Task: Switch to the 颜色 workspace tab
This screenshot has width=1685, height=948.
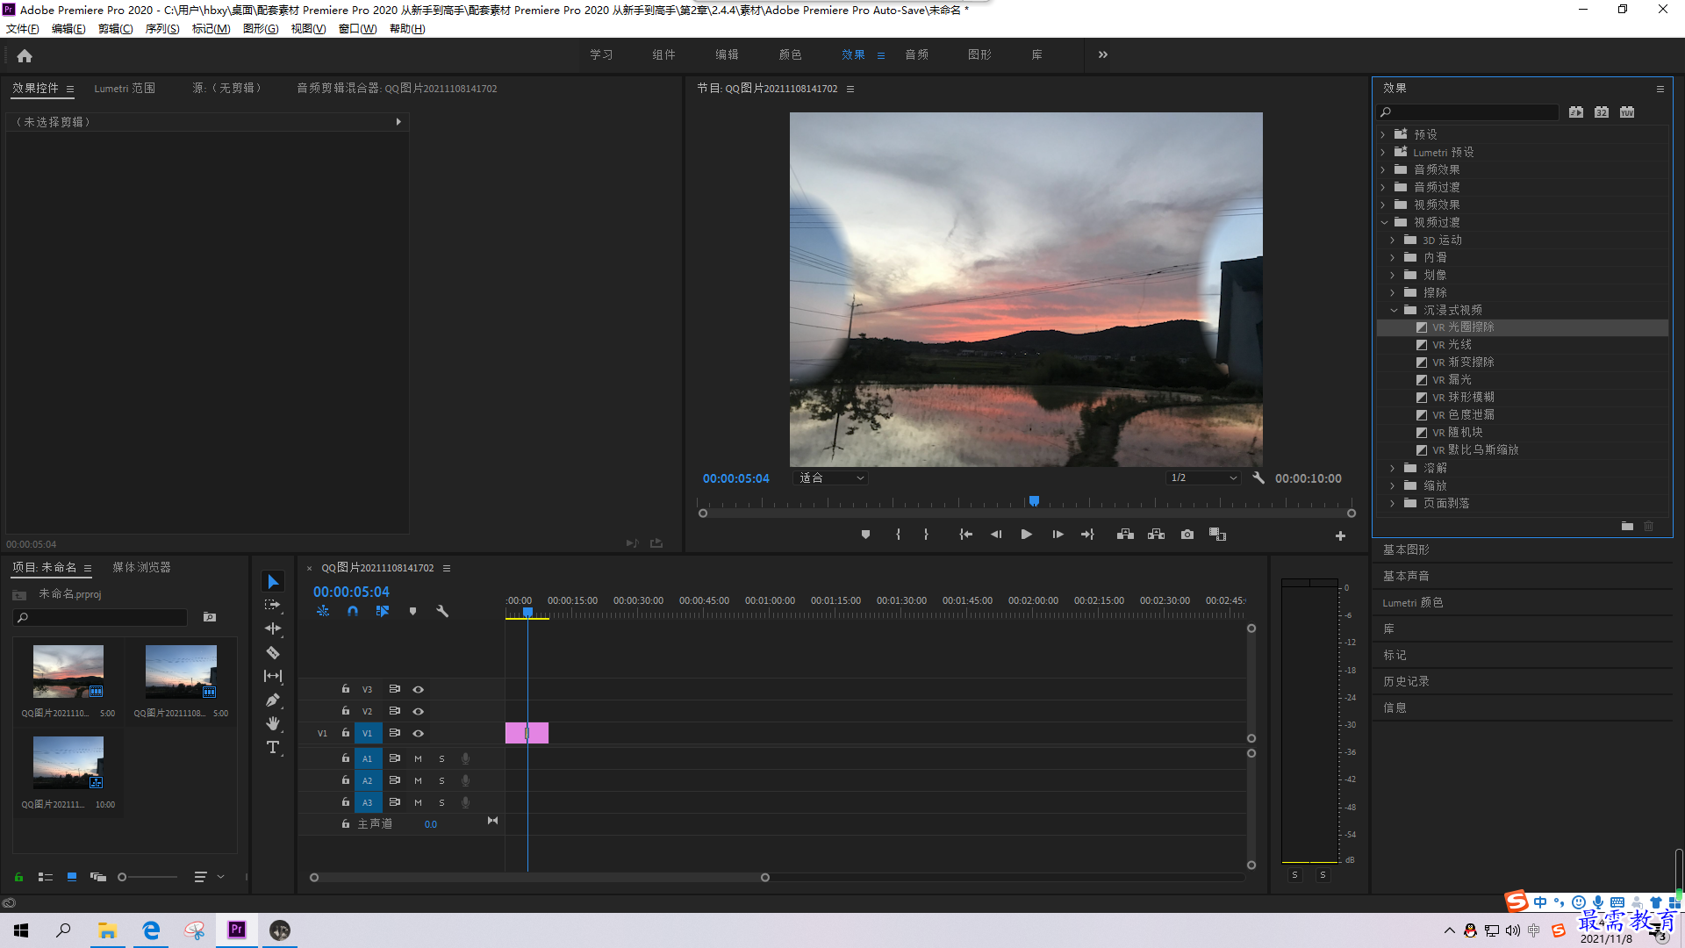Action: pyautogui.click(x=790, y=54)
